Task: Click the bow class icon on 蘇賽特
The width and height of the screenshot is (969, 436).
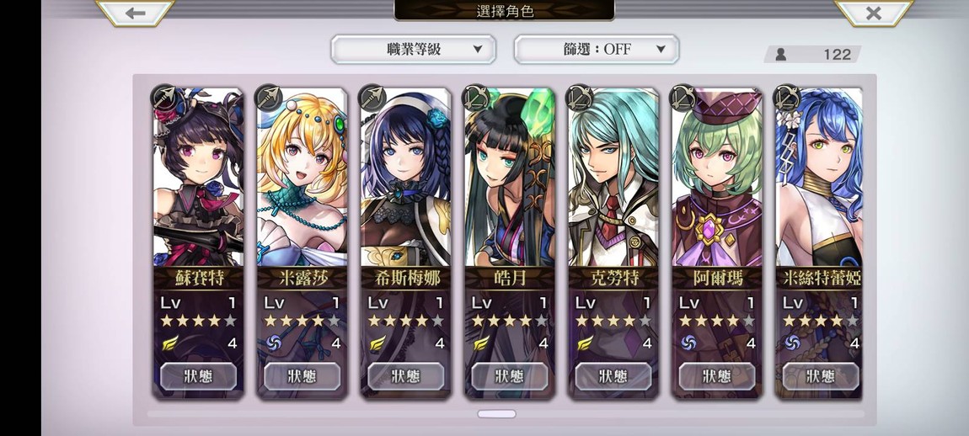Action: (x=164, y=98)
